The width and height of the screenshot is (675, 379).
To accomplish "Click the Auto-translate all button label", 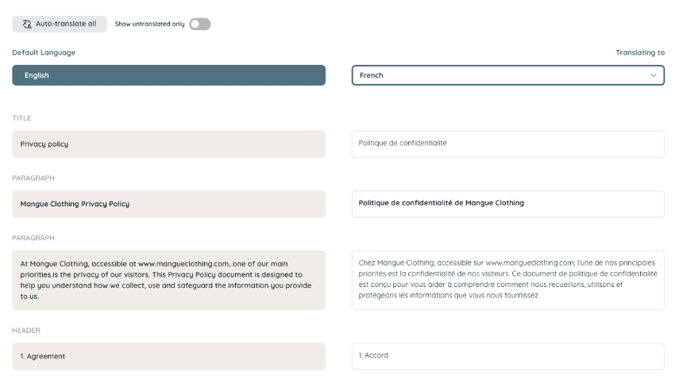I will [x=66, y=24].
